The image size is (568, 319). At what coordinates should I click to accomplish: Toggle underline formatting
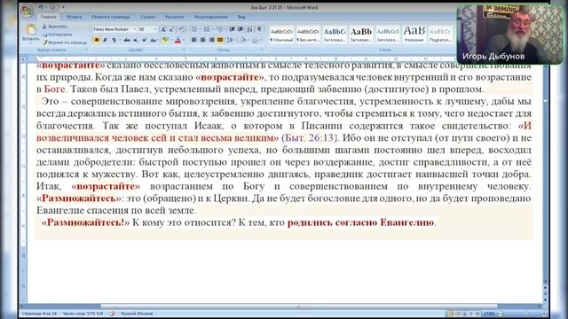[114, 40]
